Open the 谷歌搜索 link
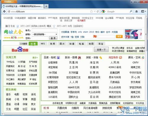Viewport: 148px width, 116px height. coord(53,63)
